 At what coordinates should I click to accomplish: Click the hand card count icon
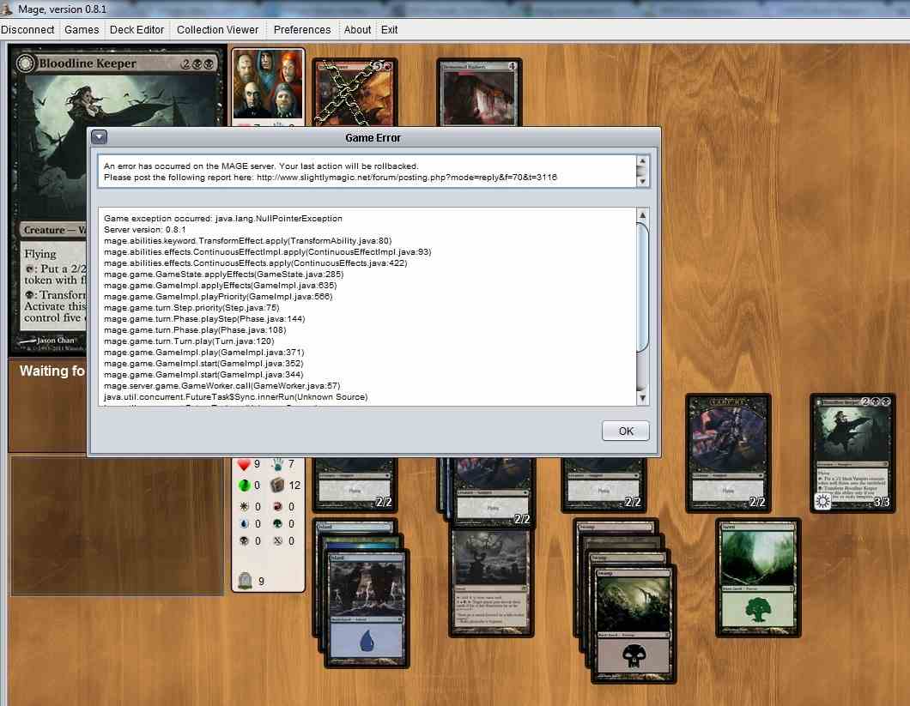tap(278, 463)
